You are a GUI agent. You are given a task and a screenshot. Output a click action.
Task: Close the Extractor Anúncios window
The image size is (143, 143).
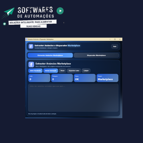pos(120,39)
